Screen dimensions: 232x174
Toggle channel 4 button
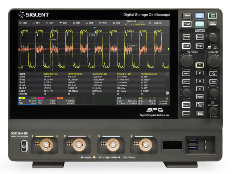(200, 89)
